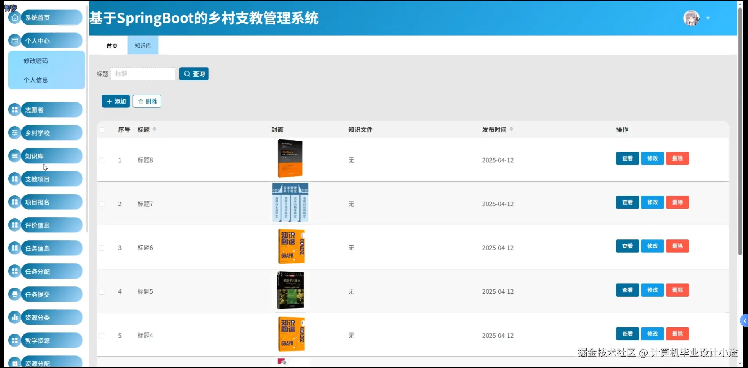This screenshot has width=748, height=368.
Task: Click the 查询 search button
Action: (x=194, y=74)
